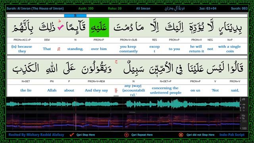Click the 'Qari Stop Here' legend label
254x143 pixels.
86,135
